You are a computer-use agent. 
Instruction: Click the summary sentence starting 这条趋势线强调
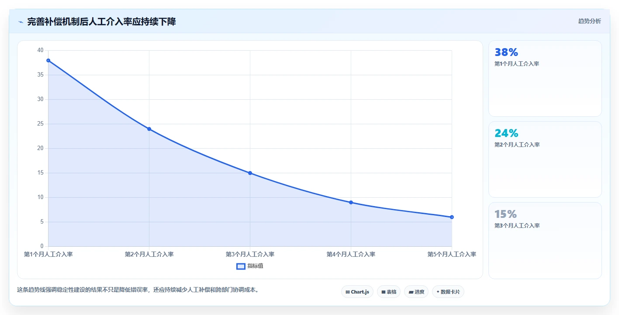(139, 290)
